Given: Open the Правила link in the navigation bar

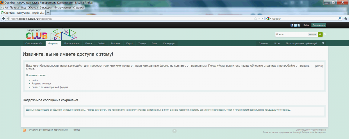Looking at the screenshot, I should click(x=263, y=43).
